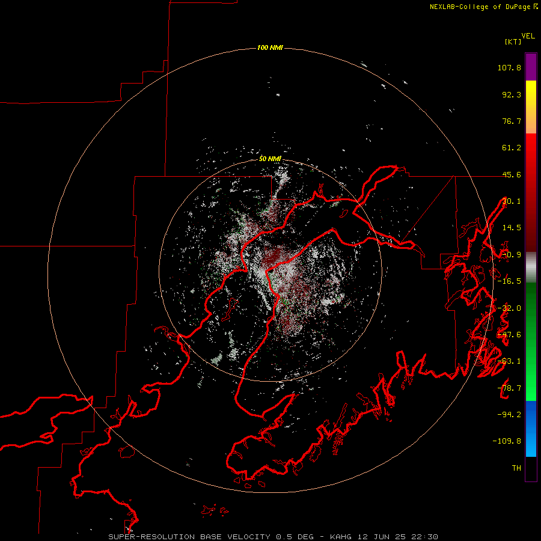The height and width of the screenshot is (541, 541).
Task: Click the TH legend label
Action: [x=516, y=468]
